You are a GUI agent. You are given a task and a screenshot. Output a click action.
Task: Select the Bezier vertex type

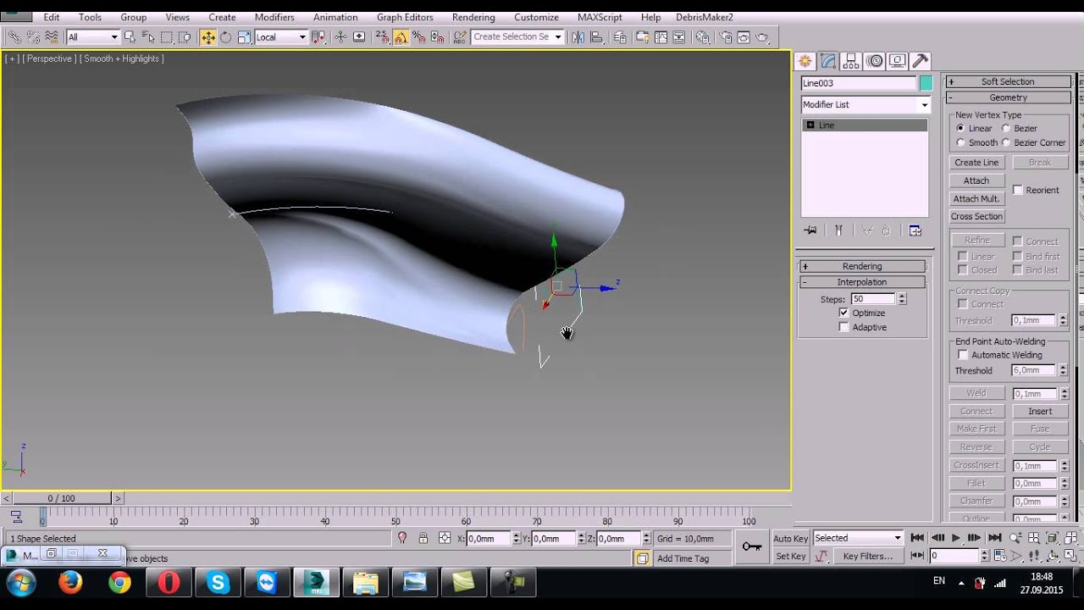1006,128
